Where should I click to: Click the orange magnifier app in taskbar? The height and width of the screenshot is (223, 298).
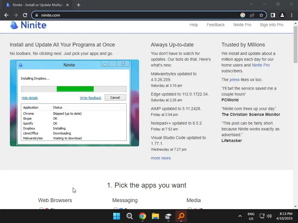click(x=181, y=216)
